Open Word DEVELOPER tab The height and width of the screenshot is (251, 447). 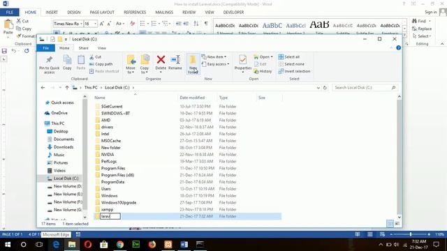click(x=233, y=13)
